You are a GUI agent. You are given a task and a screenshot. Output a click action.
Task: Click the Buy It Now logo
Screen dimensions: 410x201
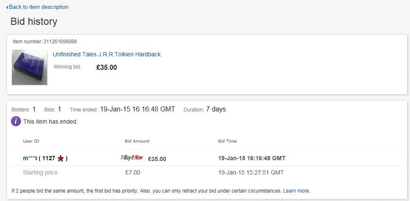tap(132, 157)
